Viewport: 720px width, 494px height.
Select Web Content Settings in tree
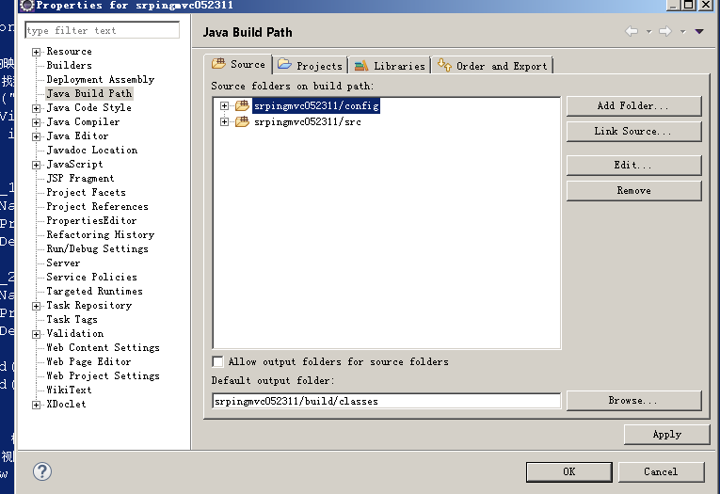(x=103, y=347)
